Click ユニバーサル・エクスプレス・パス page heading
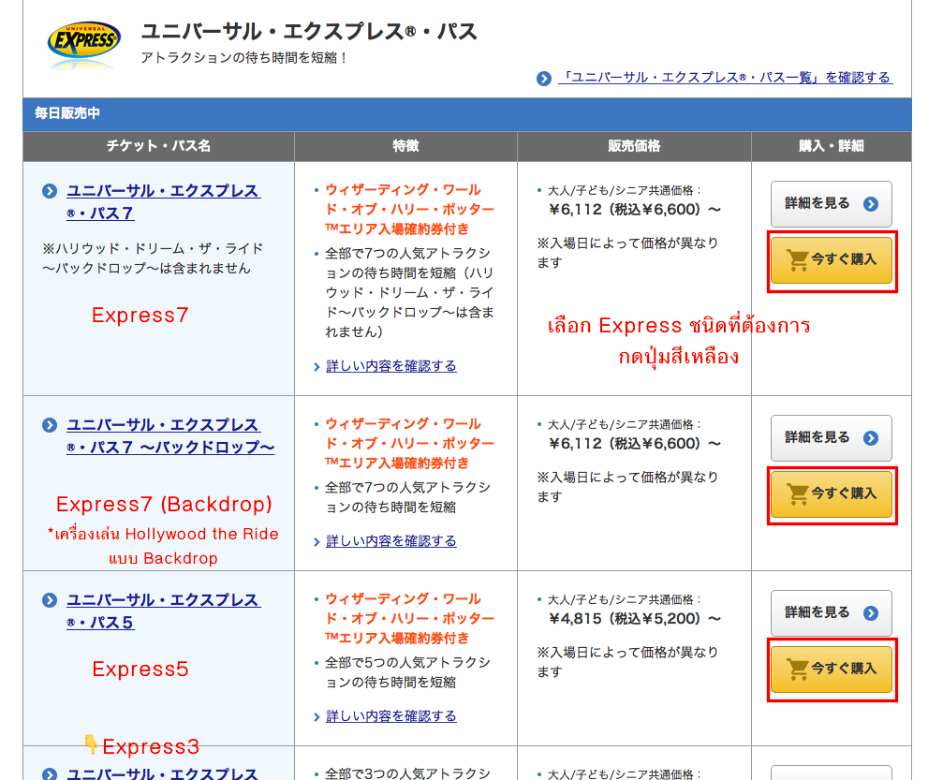Screen dimensions: 928x780 308,31
